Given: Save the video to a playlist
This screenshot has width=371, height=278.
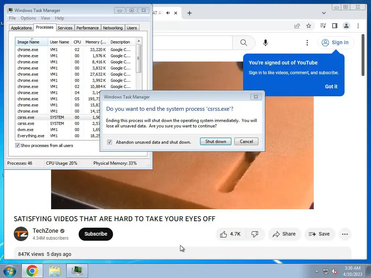Looking at the screenshot, I should tap(319, 234).
